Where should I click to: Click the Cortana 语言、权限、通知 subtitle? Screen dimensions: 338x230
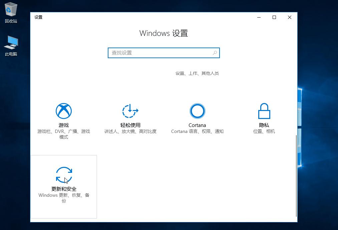(x=197, y=131)
